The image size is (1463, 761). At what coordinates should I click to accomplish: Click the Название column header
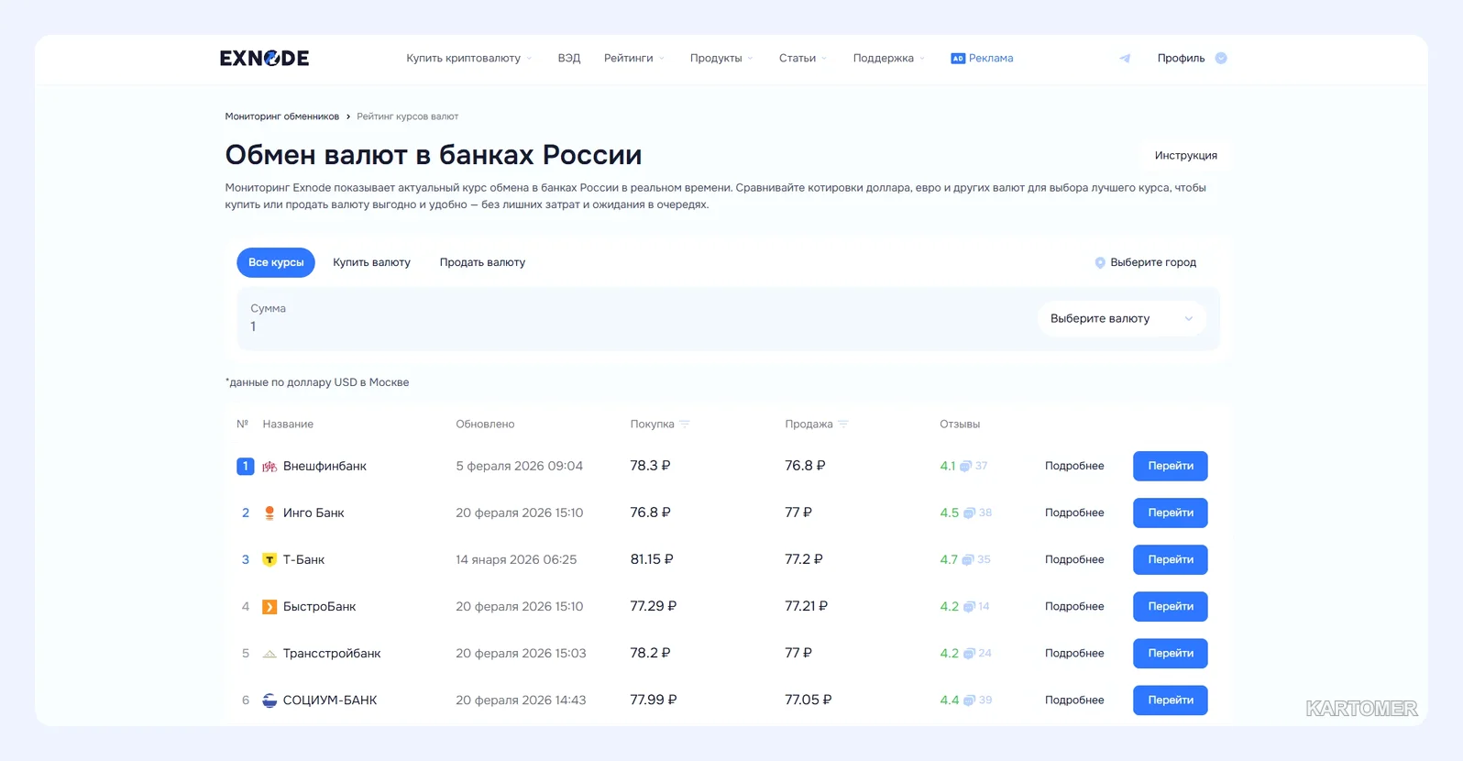(288, 425)
